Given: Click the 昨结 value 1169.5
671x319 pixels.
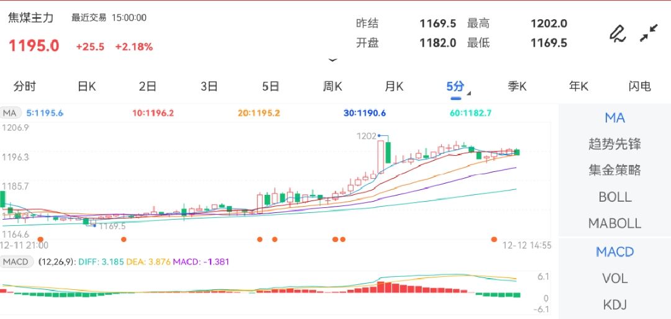Looking at the screenshot, I should click(438, 23).
